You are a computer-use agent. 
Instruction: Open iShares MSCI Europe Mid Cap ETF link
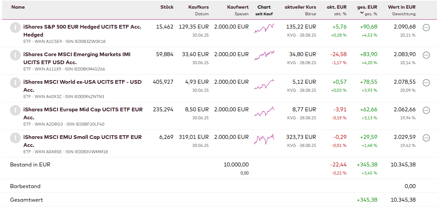(83, 110)
